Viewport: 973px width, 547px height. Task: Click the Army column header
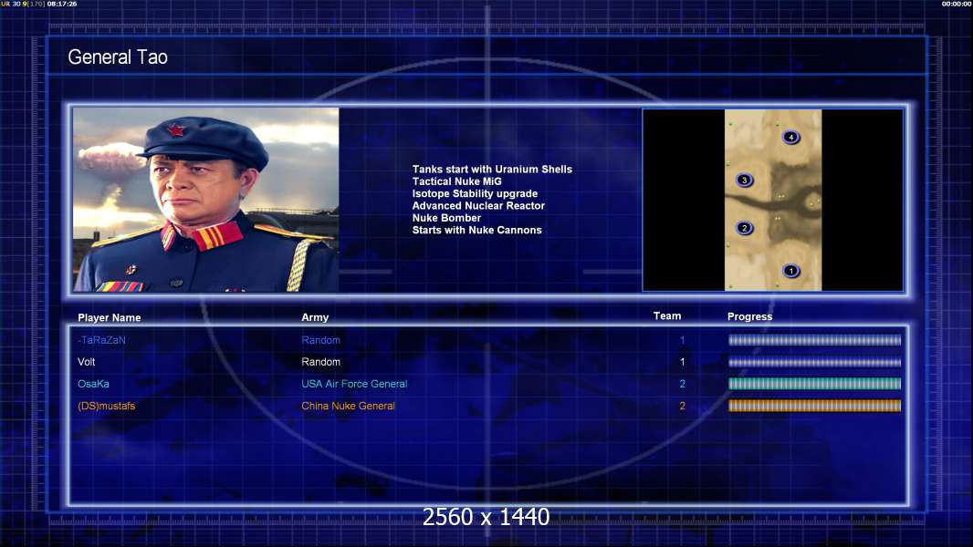click(315, 317)
